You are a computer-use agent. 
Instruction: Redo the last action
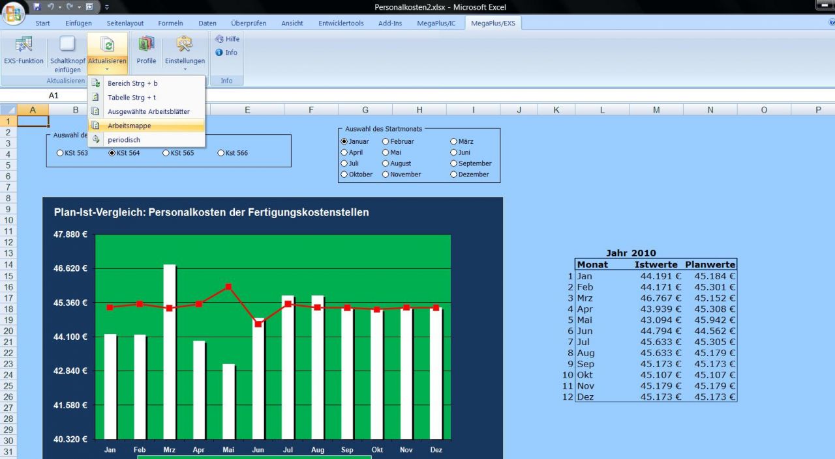click(x=70, y=7)
